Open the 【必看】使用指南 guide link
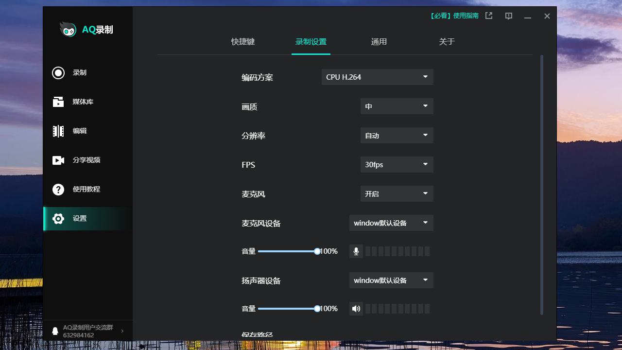Screen dimensions: 622x350 [454, 16]
